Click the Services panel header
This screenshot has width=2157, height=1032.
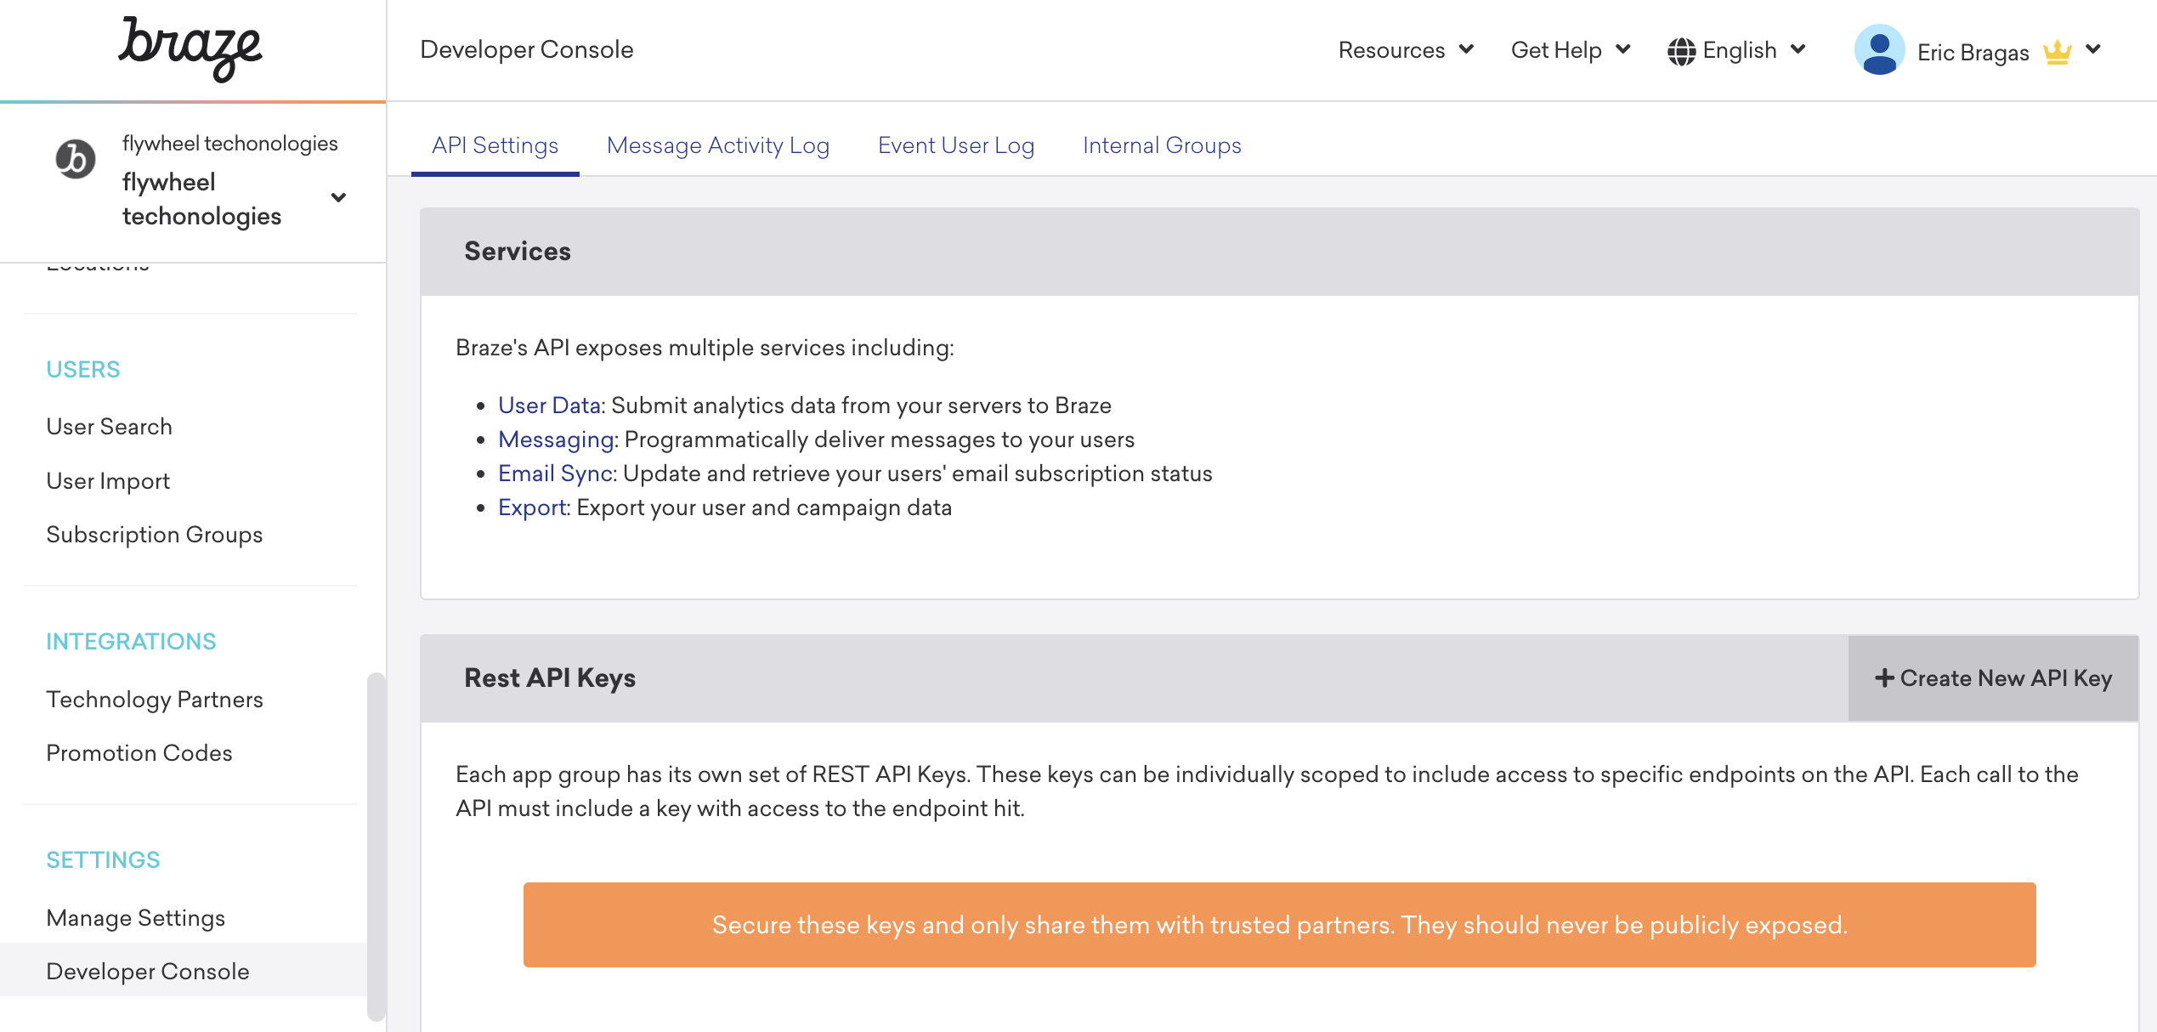(x=1279, y=251)
